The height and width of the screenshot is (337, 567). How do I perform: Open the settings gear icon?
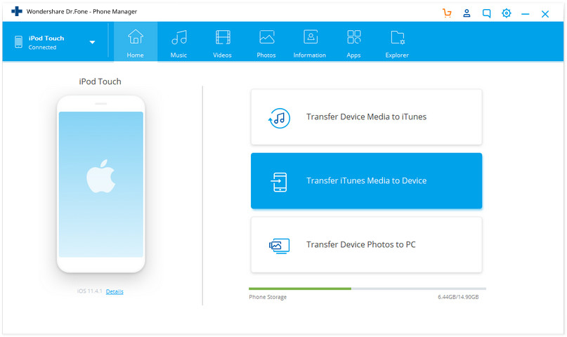point(507,13)
